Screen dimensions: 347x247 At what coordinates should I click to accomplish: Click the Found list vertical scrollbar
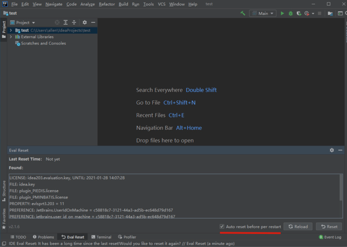pyautogui.click(x=341, y=187)
